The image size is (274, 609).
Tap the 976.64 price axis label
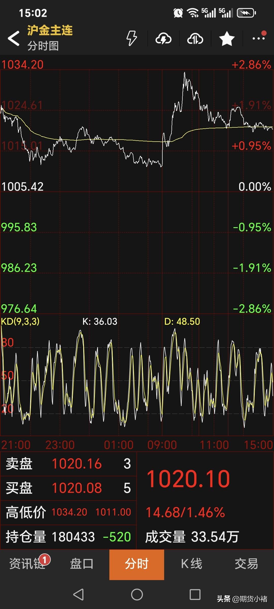pos(19,309)
